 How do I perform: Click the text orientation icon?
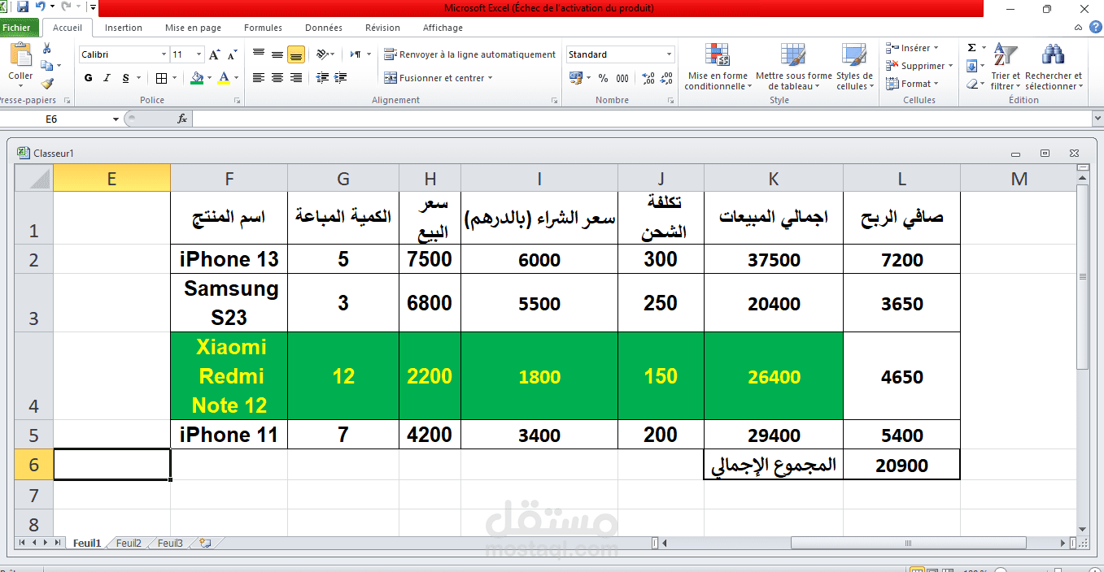322,54
